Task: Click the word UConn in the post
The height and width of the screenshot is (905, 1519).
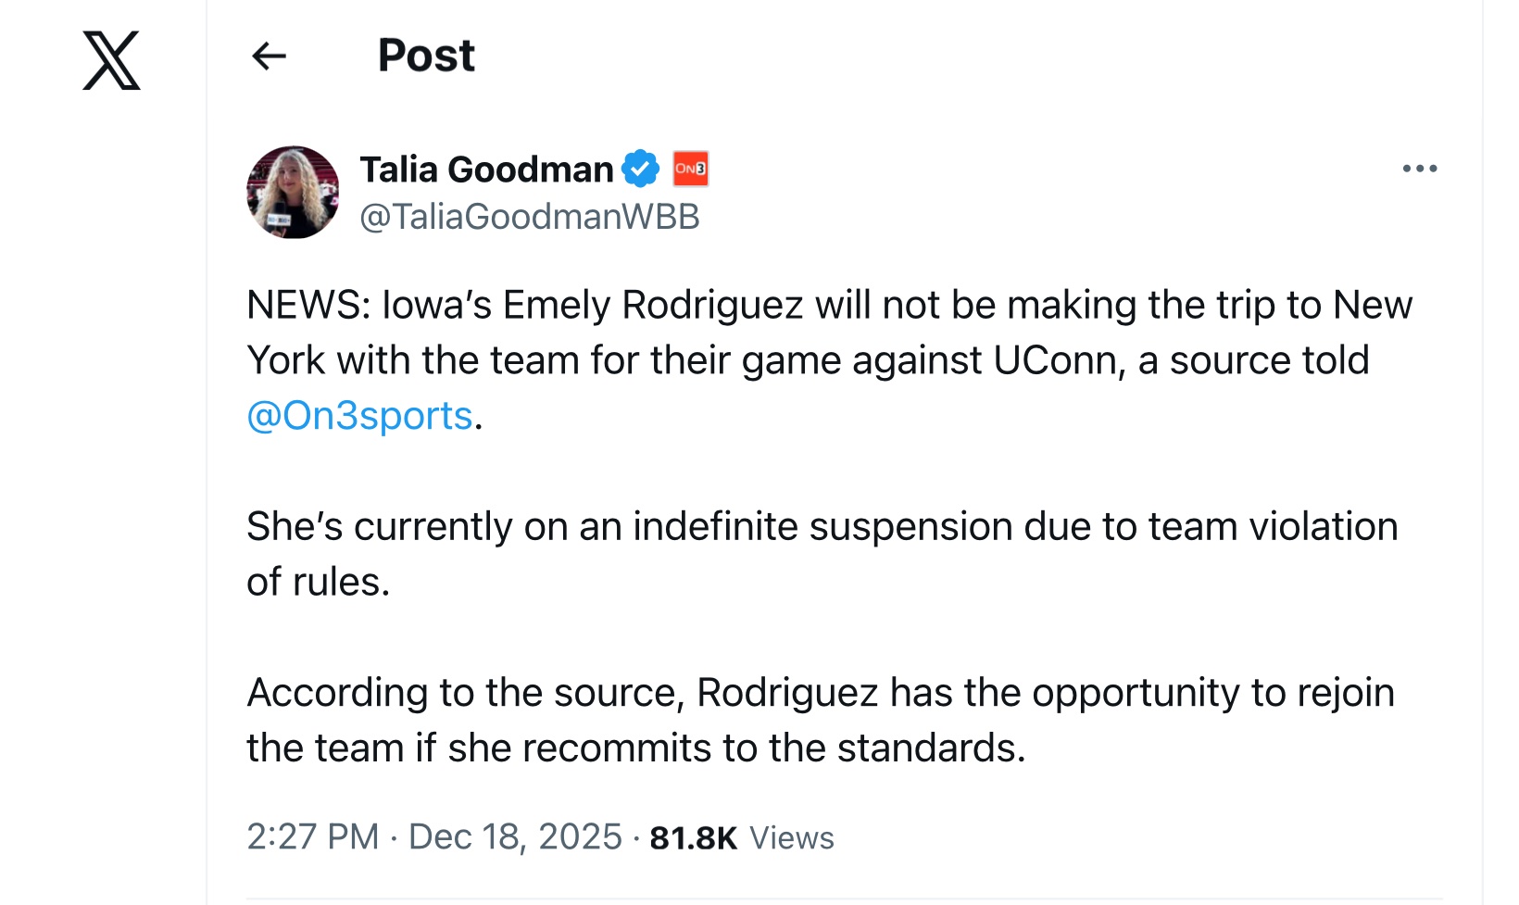Action: click(x=1055, y=360)
